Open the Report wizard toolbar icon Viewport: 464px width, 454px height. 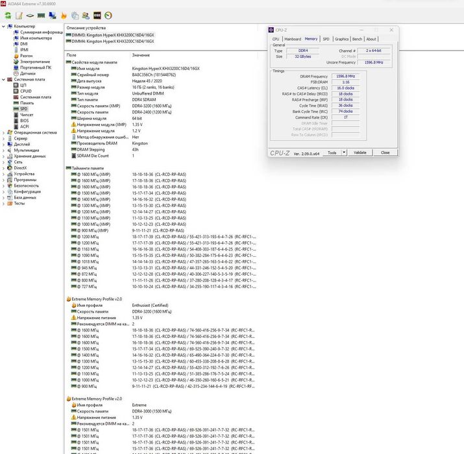19,16
